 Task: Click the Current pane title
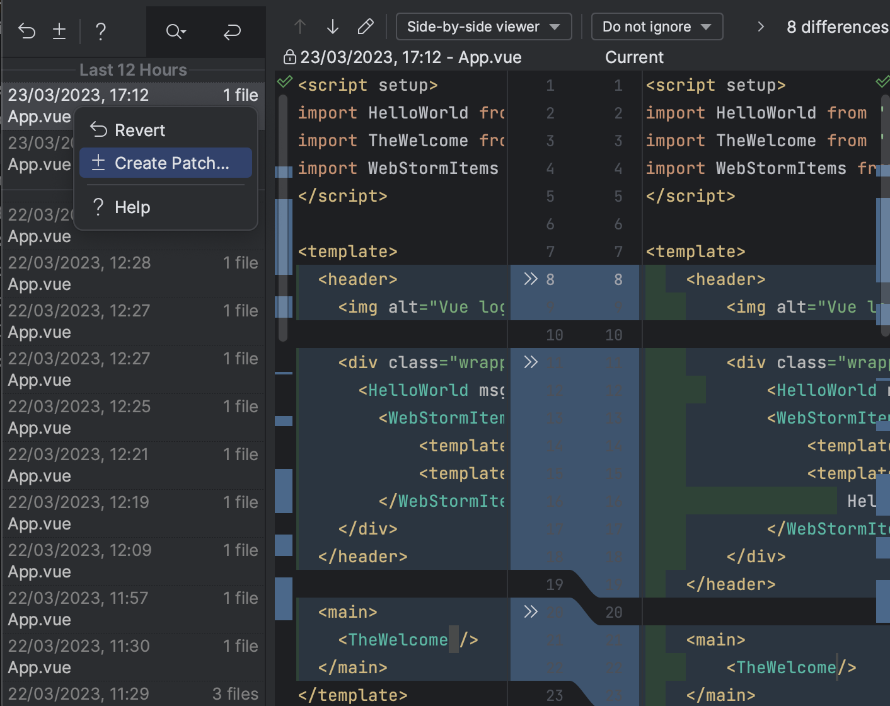point(634,57)
